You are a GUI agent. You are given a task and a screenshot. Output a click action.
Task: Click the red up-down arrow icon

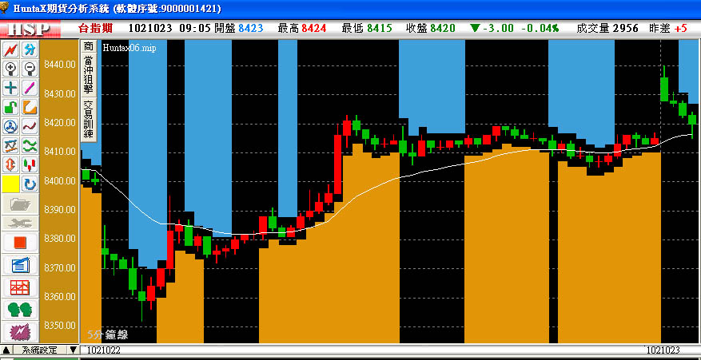tap(10, 164)
